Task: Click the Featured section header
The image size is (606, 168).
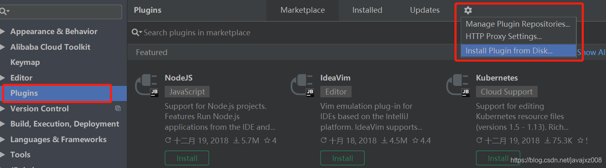Action: click(151, 53)
